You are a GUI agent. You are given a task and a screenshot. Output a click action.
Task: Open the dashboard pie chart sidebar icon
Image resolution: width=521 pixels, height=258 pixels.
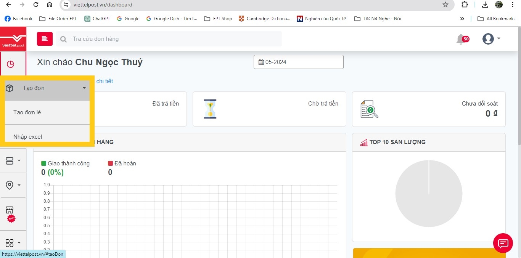10,64
